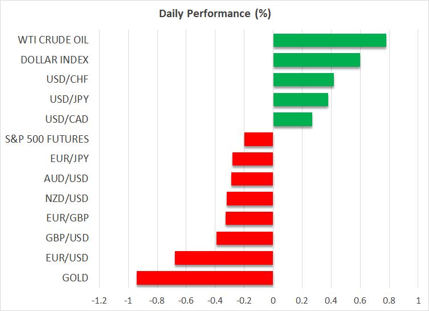429x311 pixels.
Task: Select the red AUD/USD bar
Action: click(x=252, y=179)
